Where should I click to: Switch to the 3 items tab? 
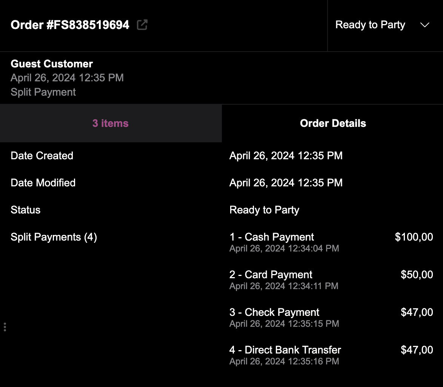(111, 123)
